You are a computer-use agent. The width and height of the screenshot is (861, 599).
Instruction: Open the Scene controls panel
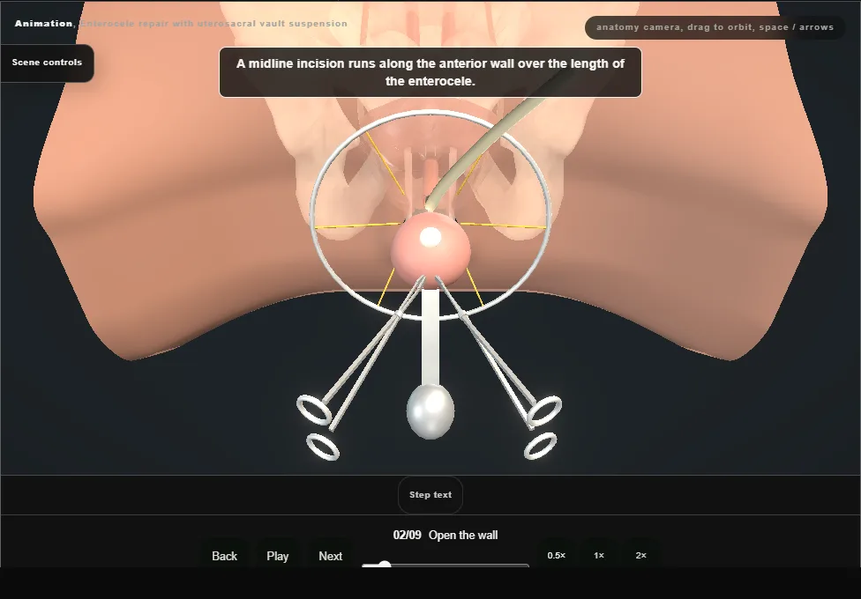click(47, 63)
